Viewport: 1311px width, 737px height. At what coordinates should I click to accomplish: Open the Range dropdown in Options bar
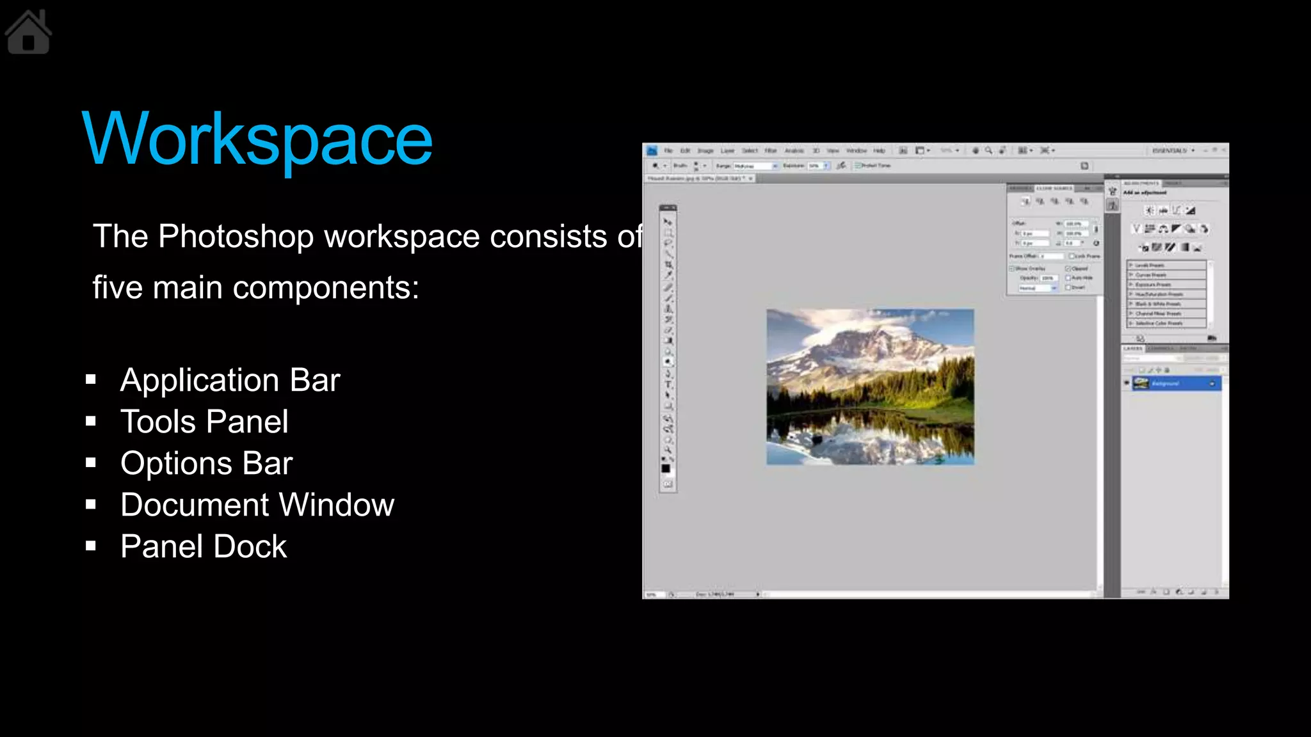pos(755,166)
